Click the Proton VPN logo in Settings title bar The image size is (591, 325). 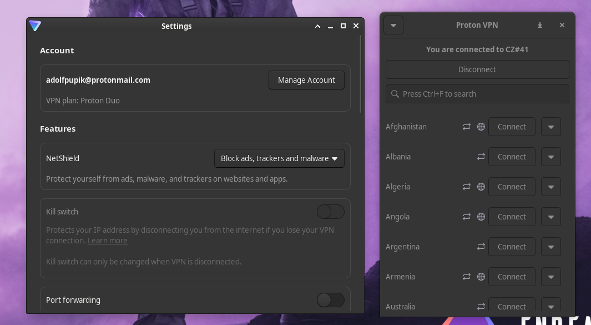pyautogui.click(x=35, y=26)
